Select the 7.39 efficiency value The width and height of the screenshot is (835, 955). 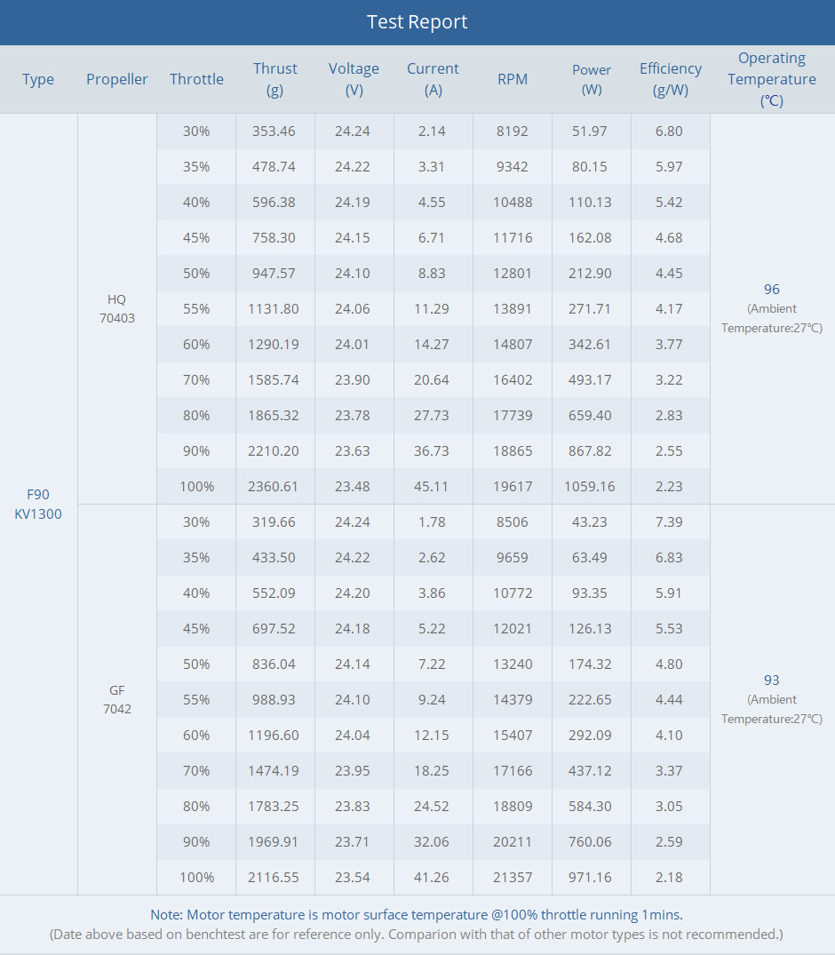pos(668,521)
